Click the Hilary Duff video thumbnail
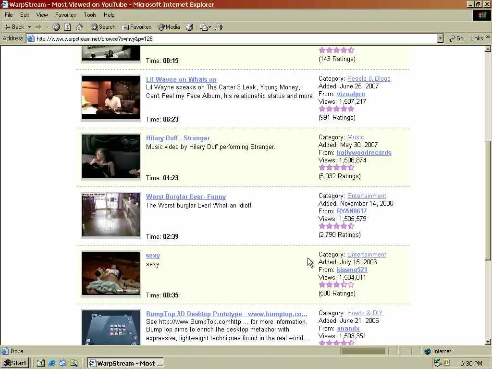This screenshot has width=492, height=369. click(111, 156)
